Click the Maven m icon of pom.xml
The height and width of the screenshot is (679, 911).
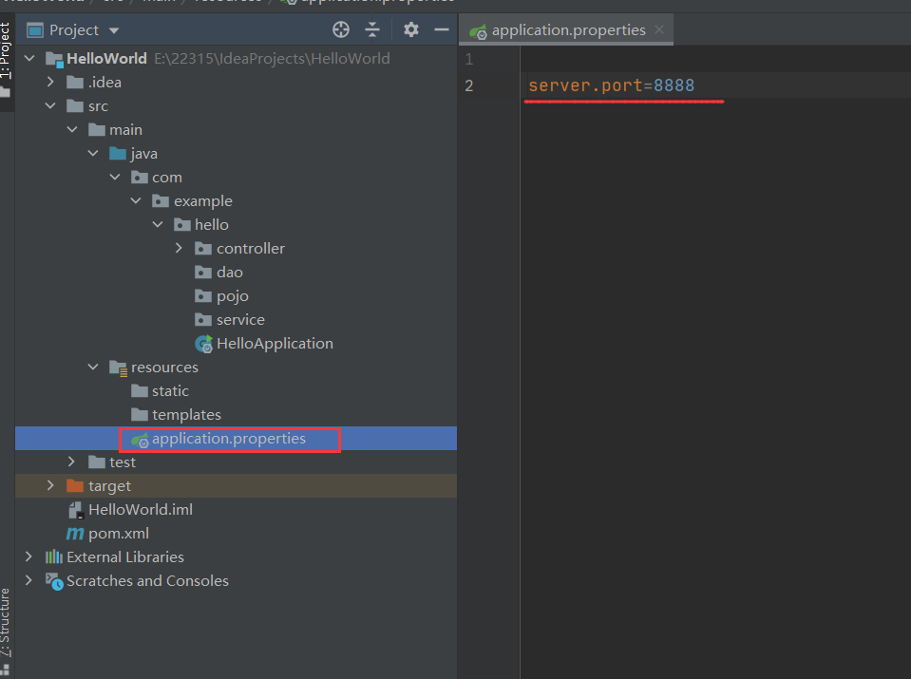click(75, 533)
